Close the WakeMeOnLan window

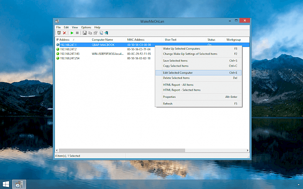tap(244, 20)
